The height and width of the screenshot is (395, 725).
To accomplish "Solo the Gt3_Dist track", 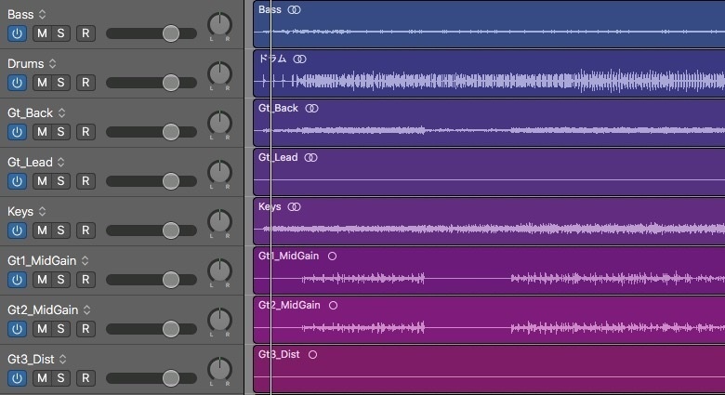I will tap(61, 378).
